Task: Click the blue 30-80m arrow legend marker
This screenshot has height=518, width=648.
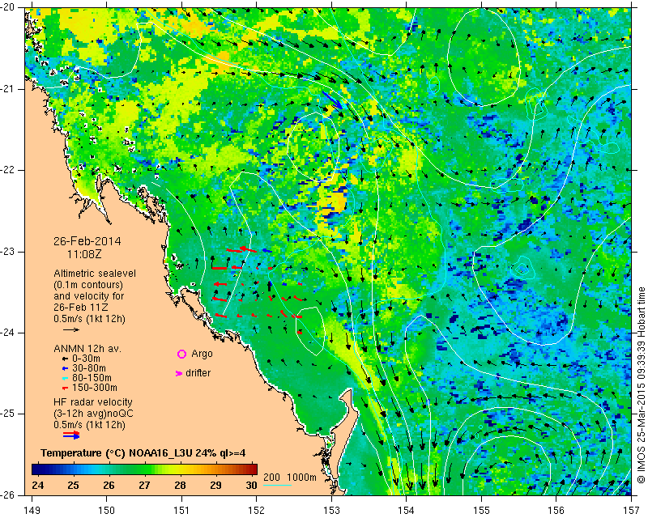Action: (x=65, y=368)
